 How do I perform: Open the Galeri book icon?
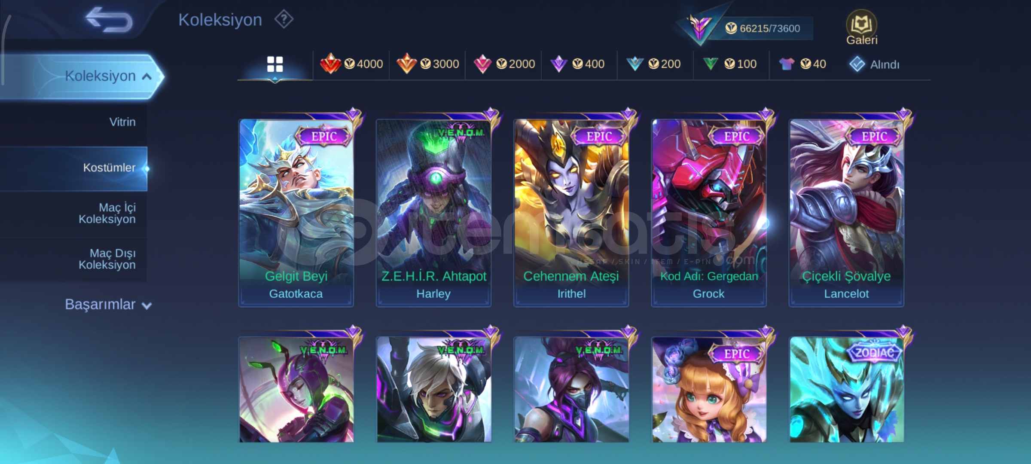pos(861,27)
